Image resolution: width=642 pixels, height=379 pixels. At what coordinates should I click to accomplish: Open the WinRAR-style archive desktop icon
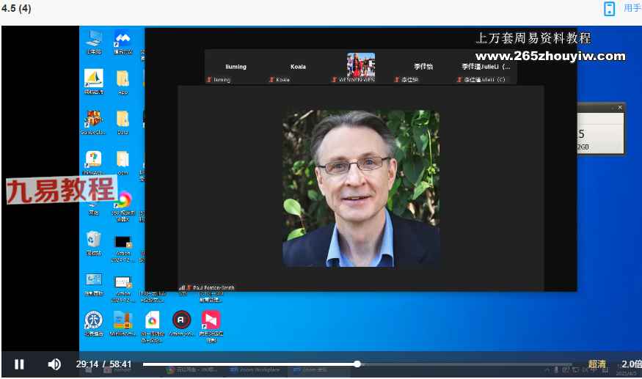pyautogui.click(x=123, y=323)
